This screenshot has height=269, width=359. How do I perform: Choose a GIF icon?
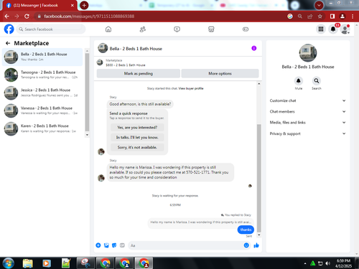point(122,245)
